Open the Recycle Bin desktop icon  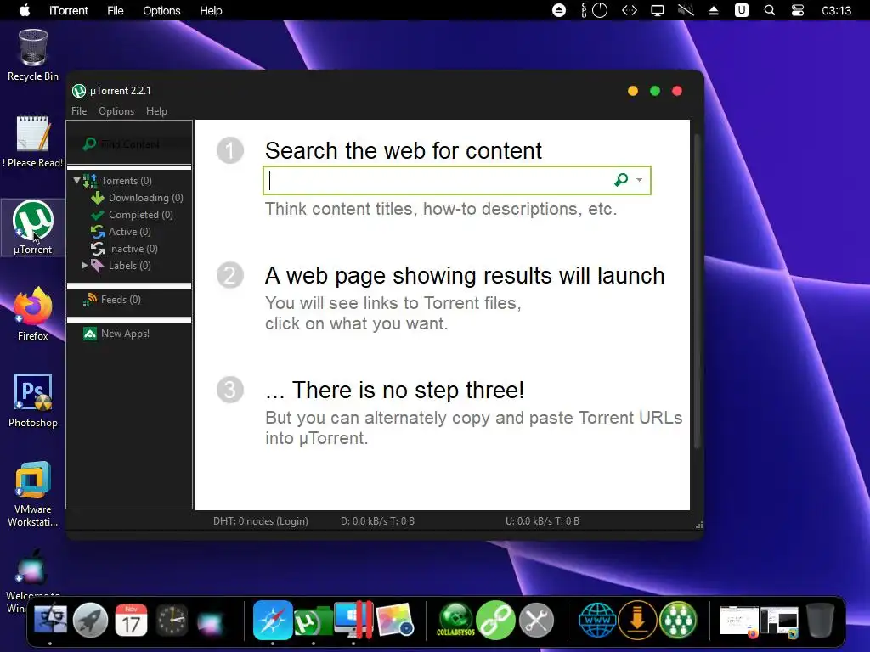[x=33, y=55]
